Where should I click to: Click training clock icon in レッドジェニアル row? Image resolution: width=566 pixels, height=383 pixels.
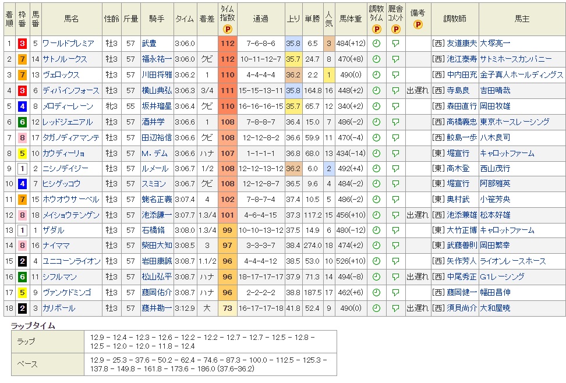point(376,122)
